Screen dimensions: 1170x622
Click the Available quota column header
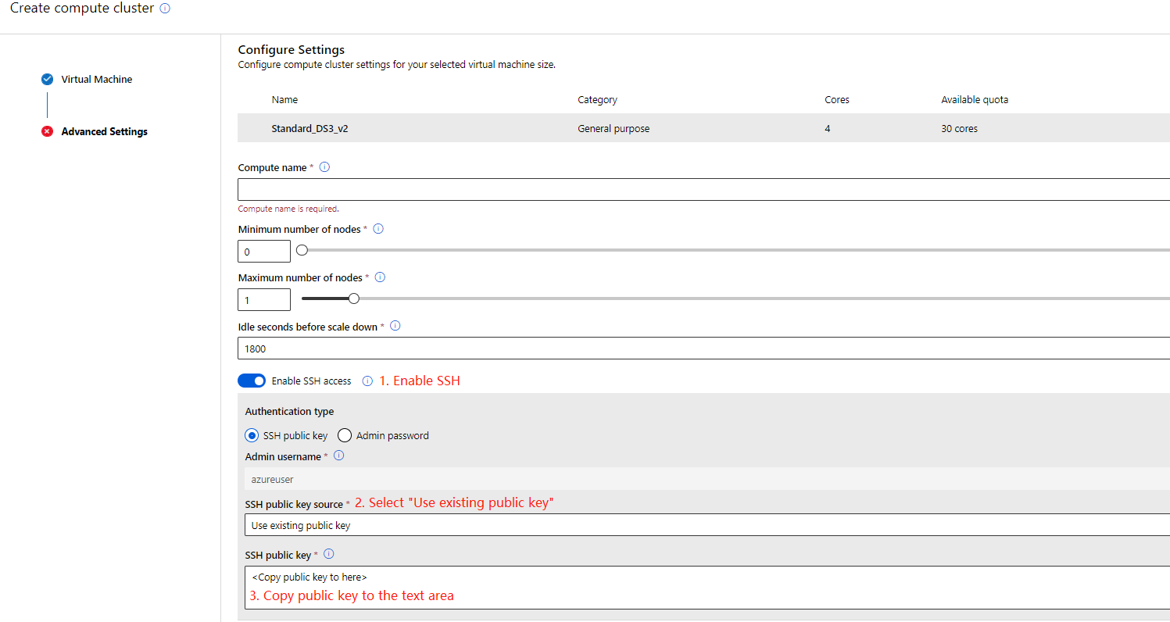point(975,100)
